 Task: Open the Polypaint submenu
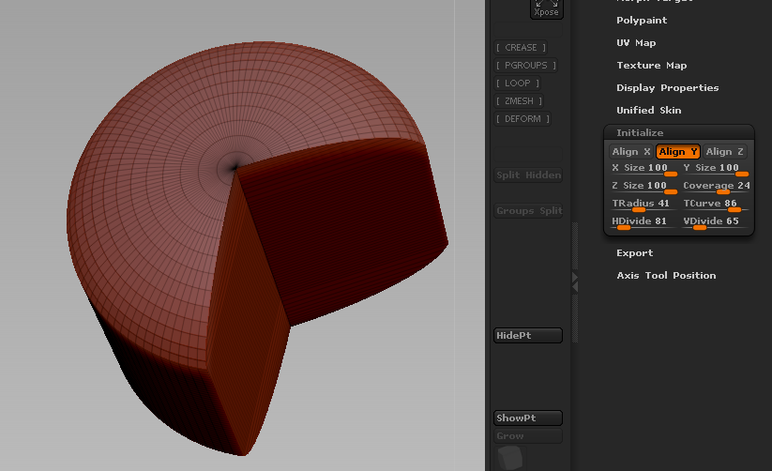coord(642,21)
